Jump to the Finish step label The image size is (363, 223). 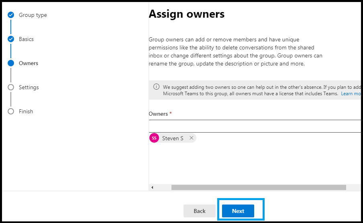pyautogui.click(x=26, y=111)
